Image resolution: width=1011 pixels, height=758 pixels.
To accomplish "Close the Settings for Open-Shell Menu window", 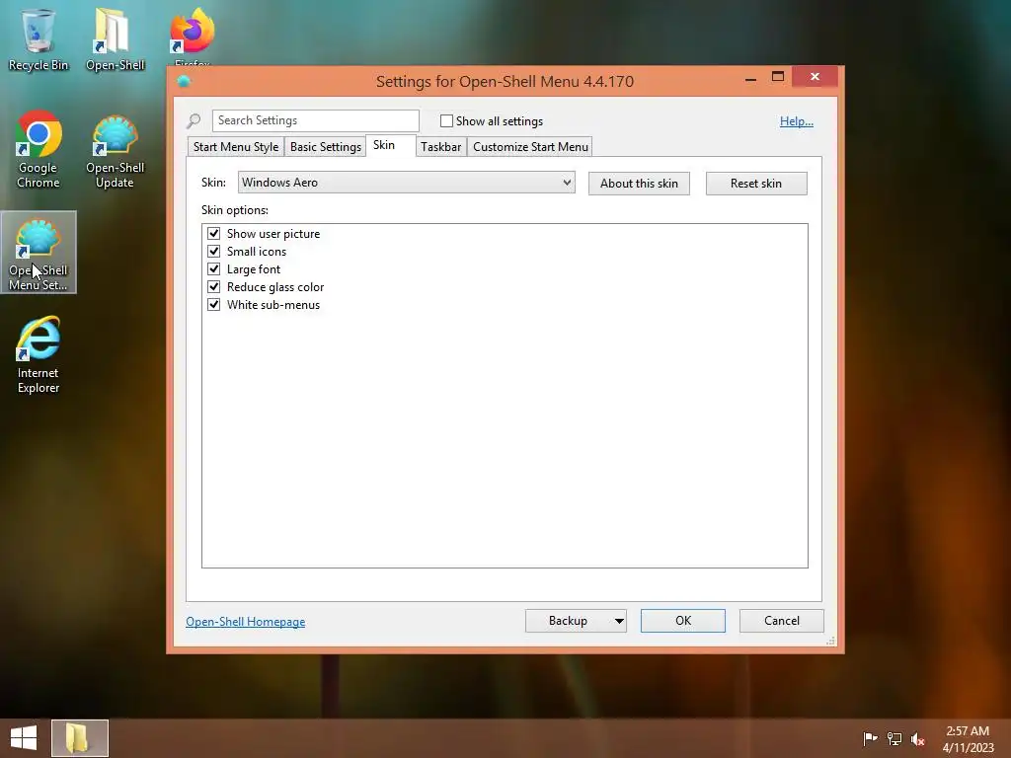I will pos(815,77).
